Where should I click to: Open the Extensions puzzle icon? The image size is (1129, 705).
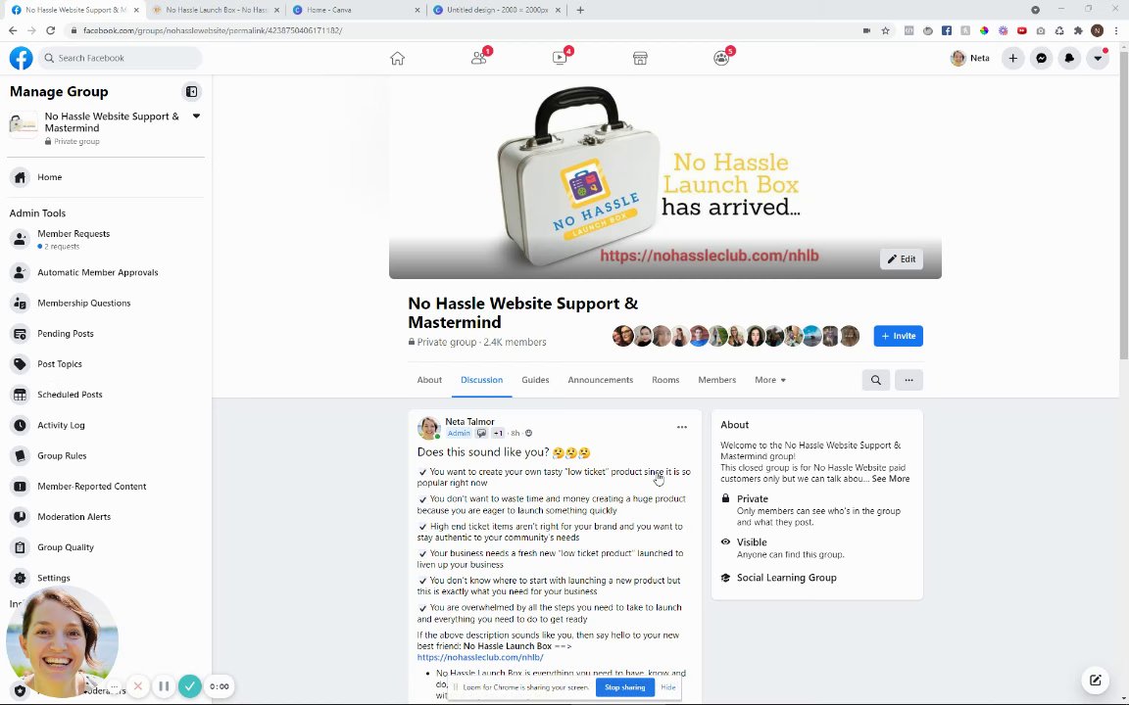1078,31
